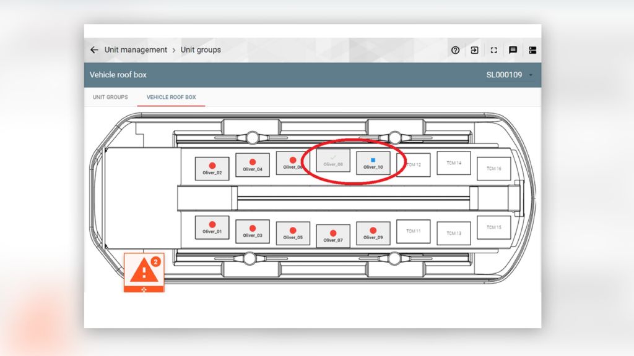Select the greyed-out Oliver_08 slot

[x=333, y=161]
